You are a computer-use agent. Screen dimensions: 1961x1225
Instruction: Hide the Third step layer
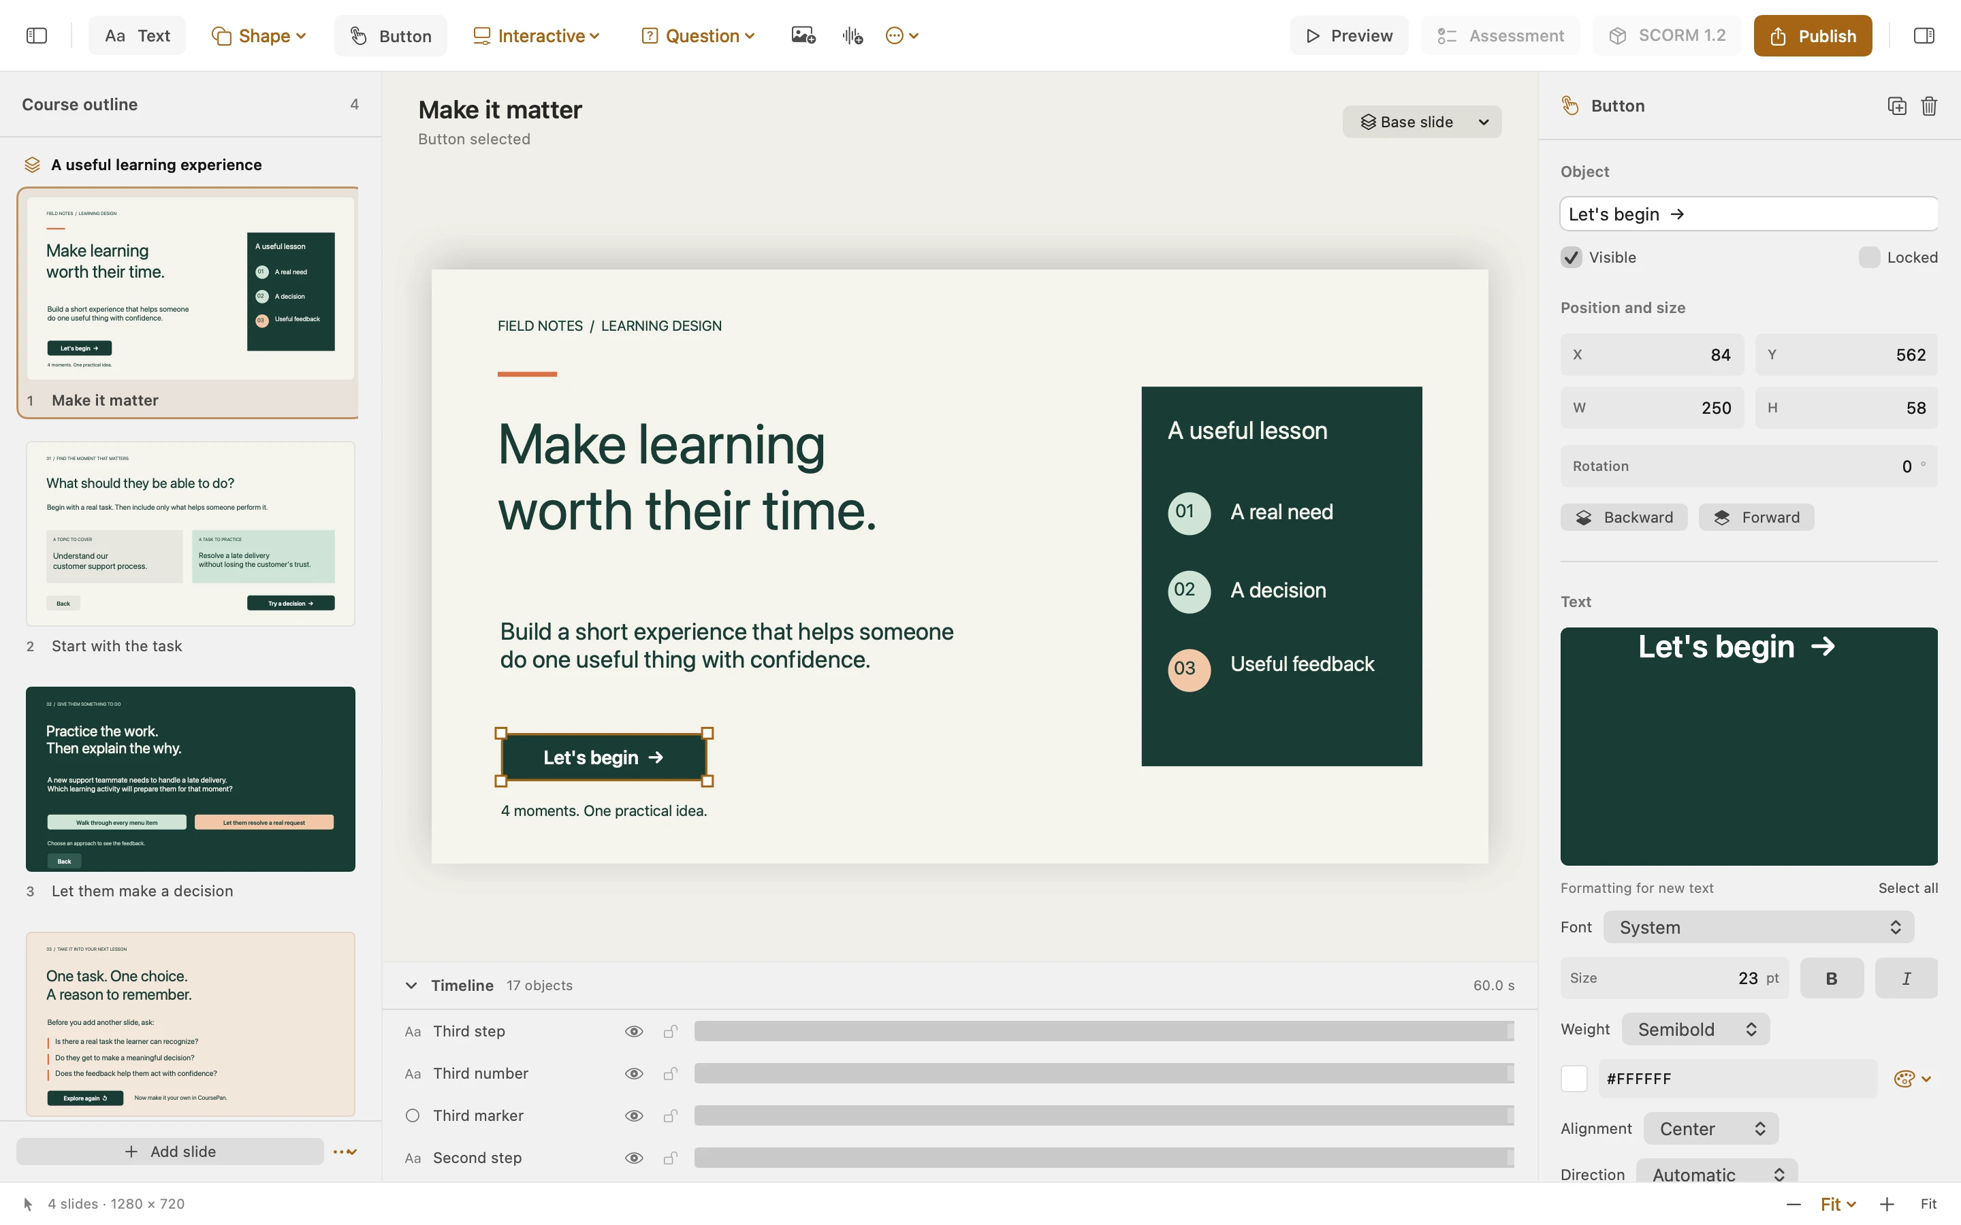pos(634,1031)
